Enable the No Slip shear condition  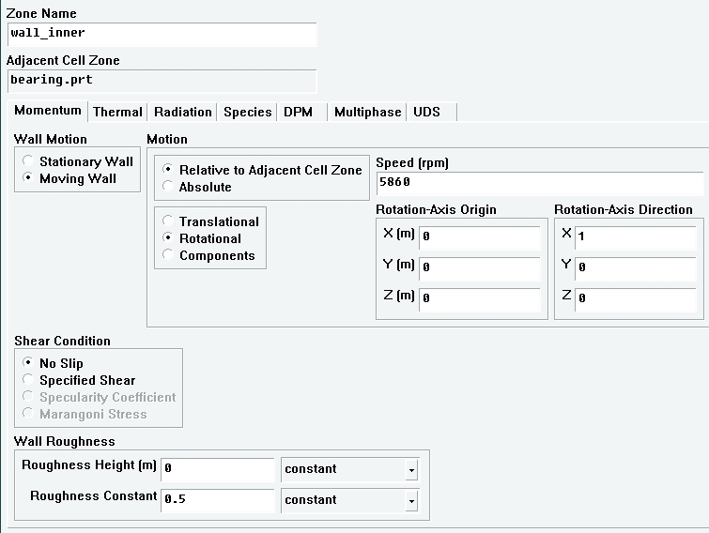pyautogui.click(x=28, y=363)
